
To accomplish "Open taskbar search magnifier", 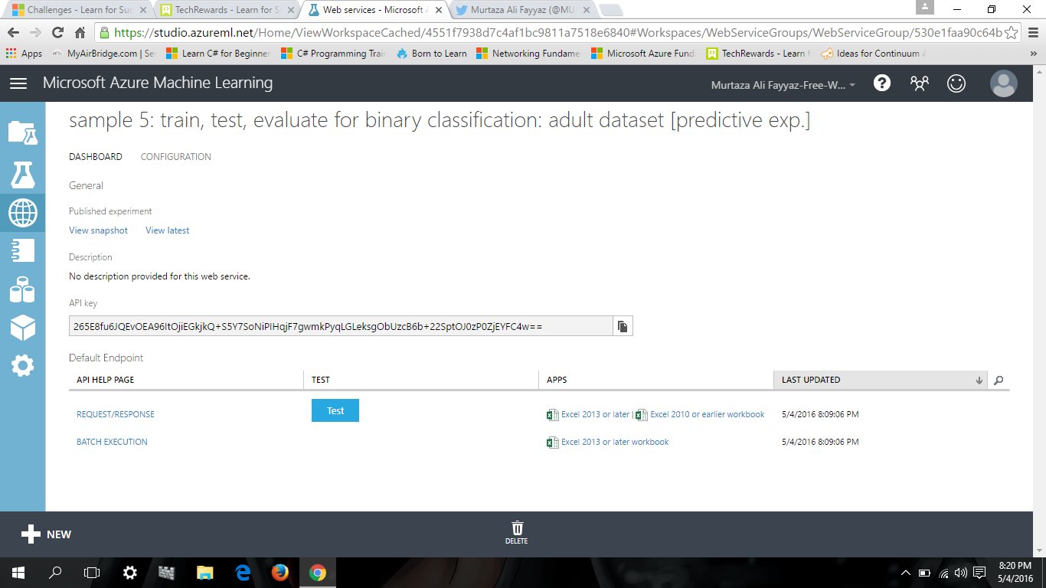I will (x=55, y=572).
